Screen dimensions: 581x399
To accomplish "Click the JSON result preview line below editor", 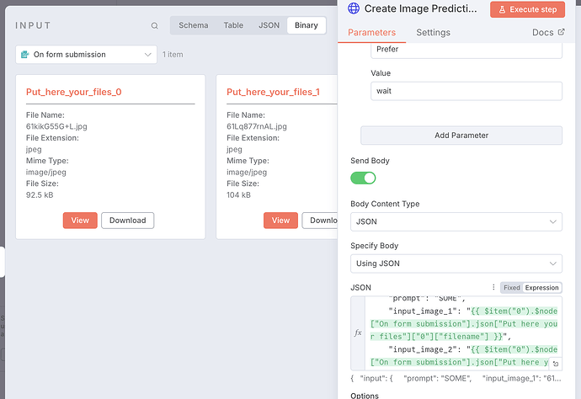I will (x=456, y=378).
